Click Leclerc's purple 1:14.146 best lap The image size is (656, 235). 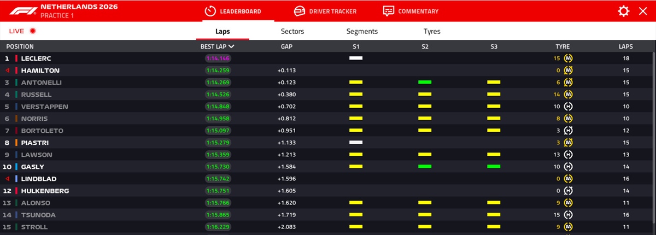(x=217, y=58)
